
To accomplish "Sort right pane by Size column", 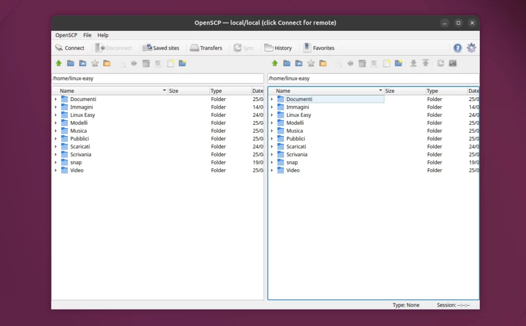I will 404,91.
